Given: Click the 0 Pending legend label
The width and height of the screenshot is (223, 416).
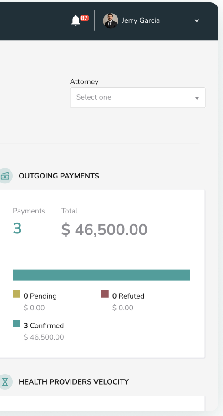Looking at the screenshot, I should coord(41,296).
